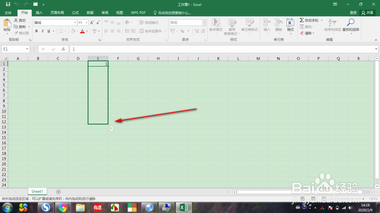Open the font size dropdown

click(86, 22)
